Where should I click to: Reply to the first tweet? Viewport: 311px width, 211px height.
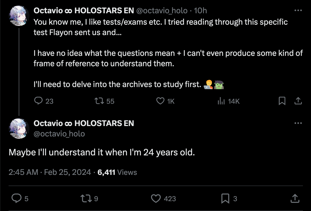(x=38, y=101)
